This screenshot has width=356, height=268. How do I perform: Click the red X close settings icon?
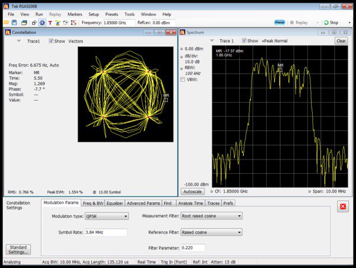click(x=342, y=207)
